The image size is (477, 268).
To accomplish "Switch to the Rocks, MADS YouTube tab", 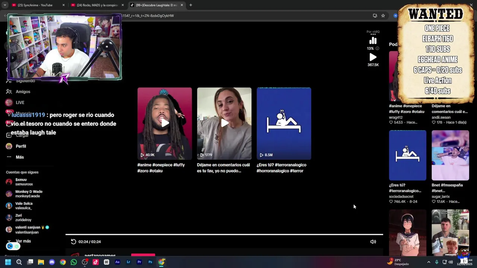I will point(98,5).
